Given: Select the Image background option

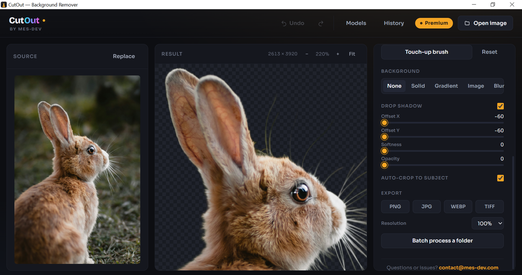Looking at the screenshot, I should pyautogui.click(x=476, y=86).
